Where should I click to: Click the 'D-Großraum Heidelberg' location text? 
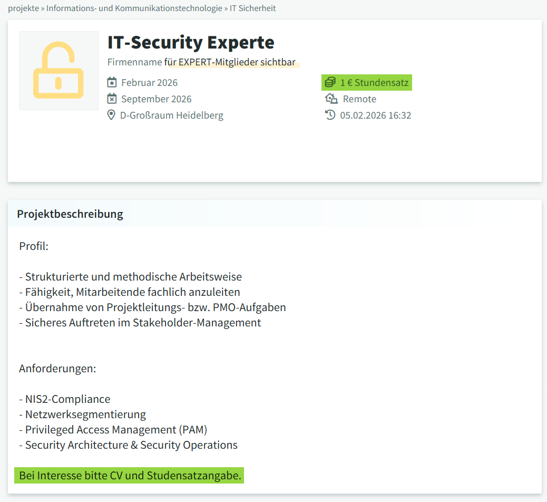tap(172, 115)
